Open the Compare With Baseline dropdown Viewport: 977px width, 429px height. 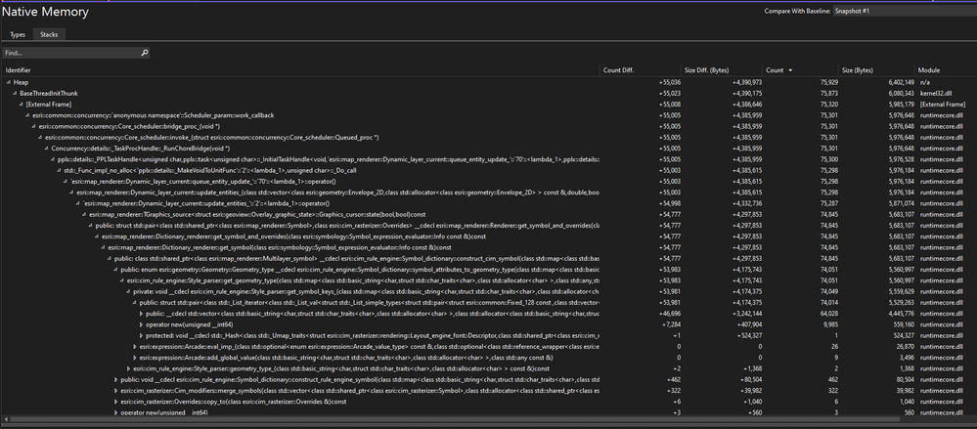[904, 11]
